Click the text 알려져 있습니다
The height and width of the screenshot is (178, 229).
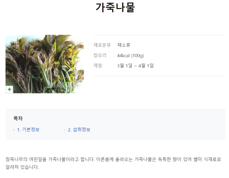tap(22, 167)
